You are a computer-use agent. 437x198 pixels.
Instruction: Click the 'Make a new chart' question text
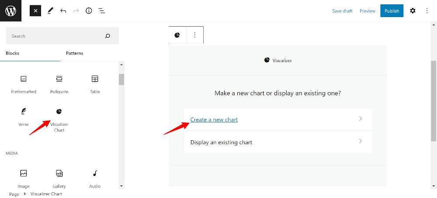click(277, 93)
